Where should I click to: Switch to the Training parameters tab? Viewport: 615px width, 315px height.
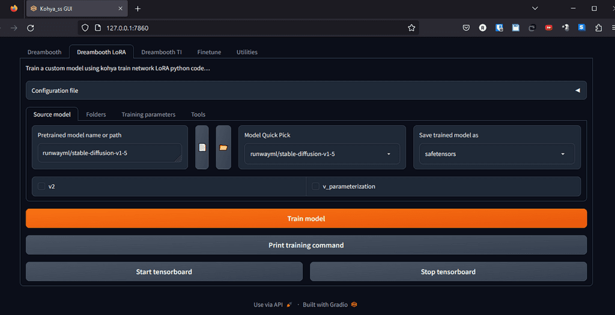(x=148, y=115)
